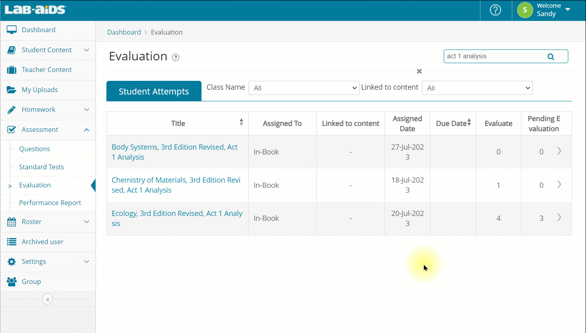Screen dimensions: 586x333
Task: Clear filters with the small x icon
Action: coord(419,71)
